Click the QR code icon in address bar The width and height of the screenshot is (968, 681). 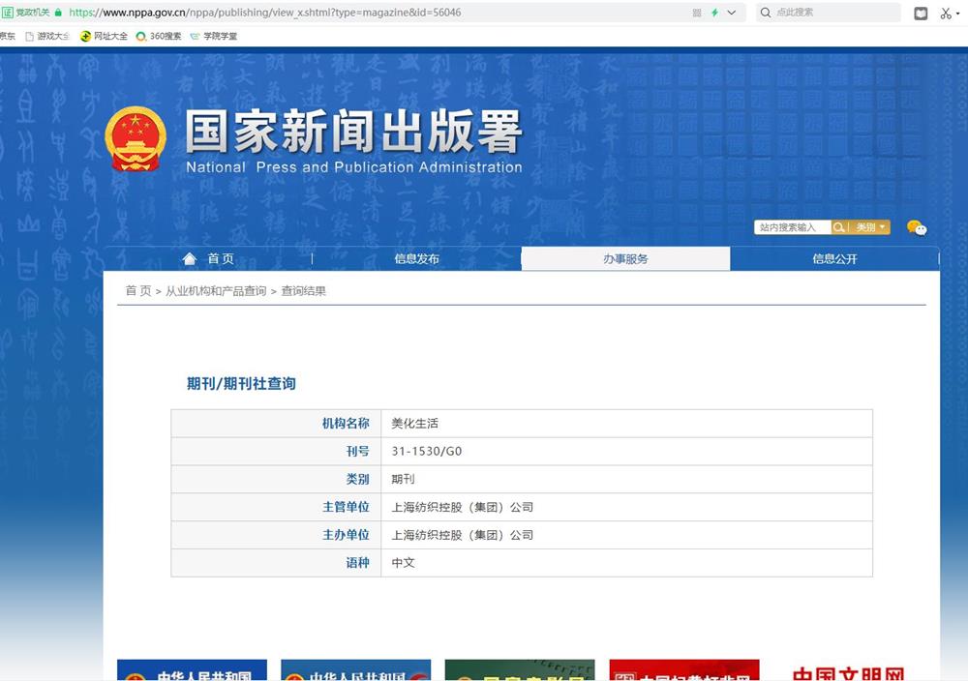click(x=697, y=13)
